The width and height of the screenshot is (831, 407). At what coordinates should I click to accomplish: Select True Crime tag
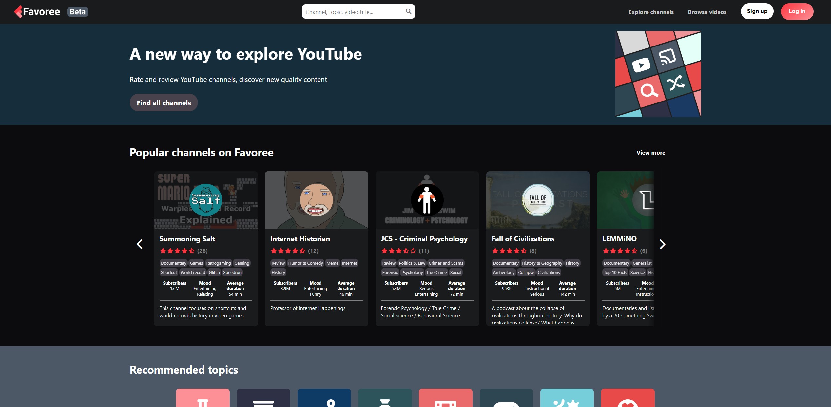coord(436,272)
